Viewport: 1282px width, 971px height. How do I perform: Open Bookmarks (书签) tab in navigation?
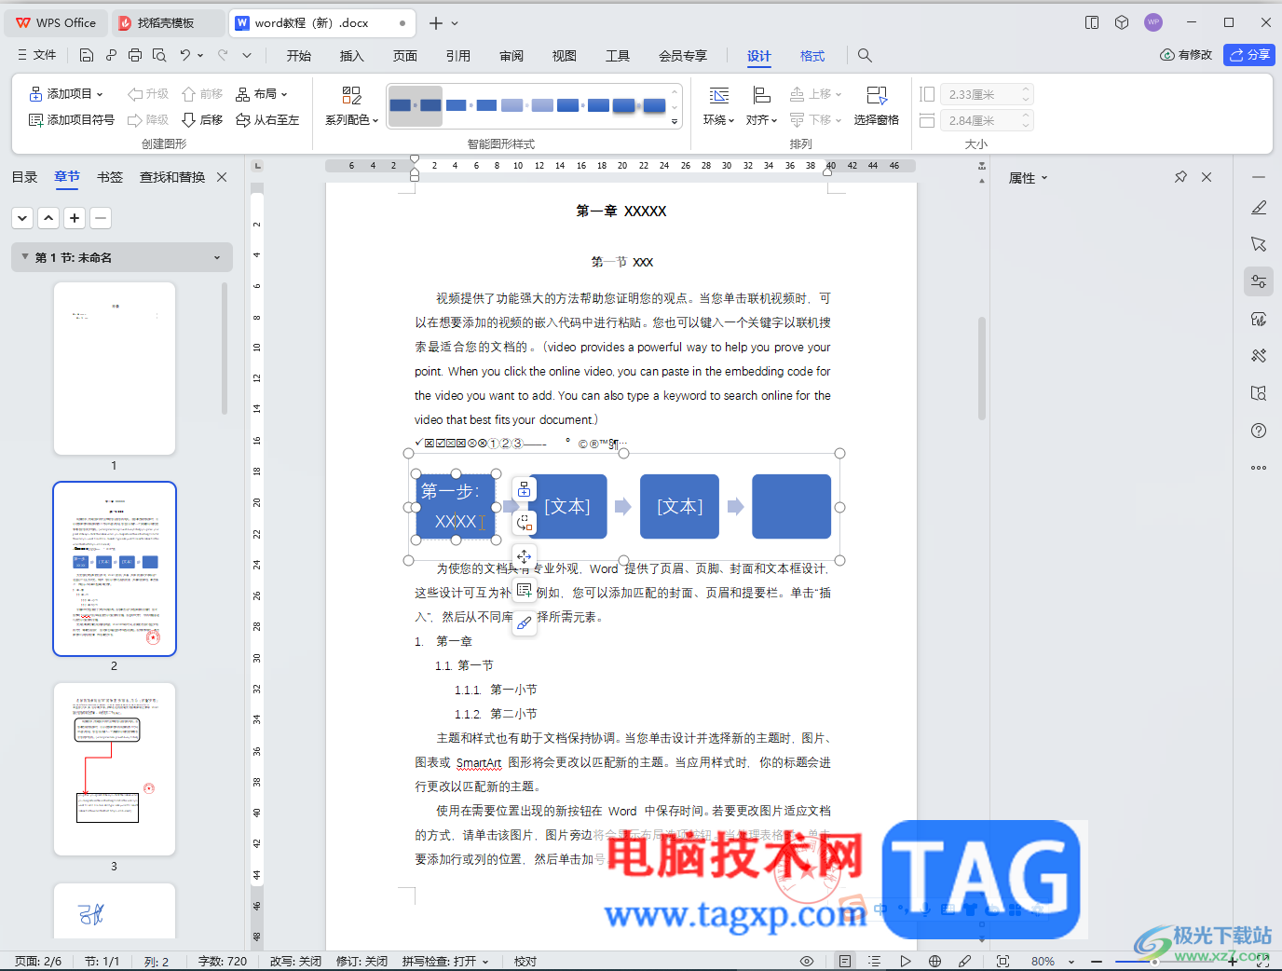coord(110,177)
